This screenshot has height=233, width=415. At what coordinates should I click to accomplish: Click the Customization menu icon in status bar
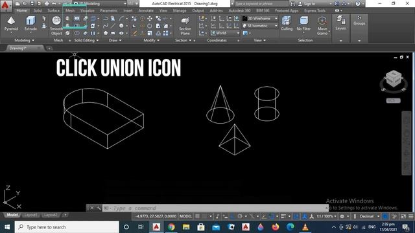click(410, 216)
